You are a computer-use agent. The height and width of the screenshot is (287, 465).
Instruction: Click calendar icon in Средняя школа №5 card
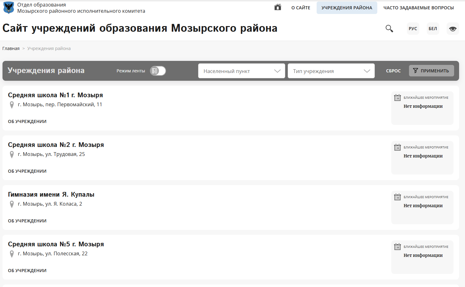(x=398, y=247)
